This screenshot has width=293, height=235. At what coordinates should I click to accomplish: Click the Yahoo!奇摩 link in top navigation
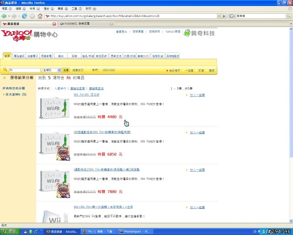click(x=173, y=32)
